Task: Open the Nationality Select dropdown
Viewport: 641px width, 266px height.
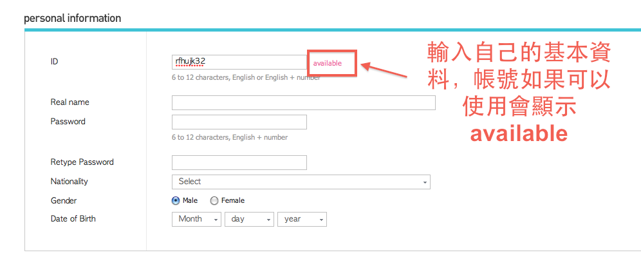Action: (x=301, y=182)
